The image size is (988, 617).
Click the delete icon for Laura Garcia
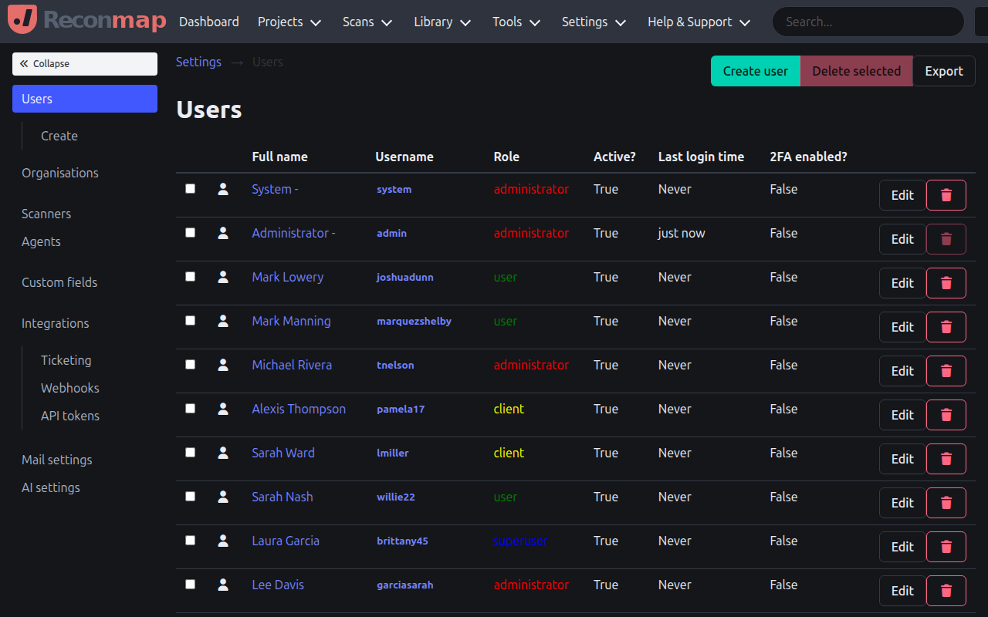pos(946,547)
